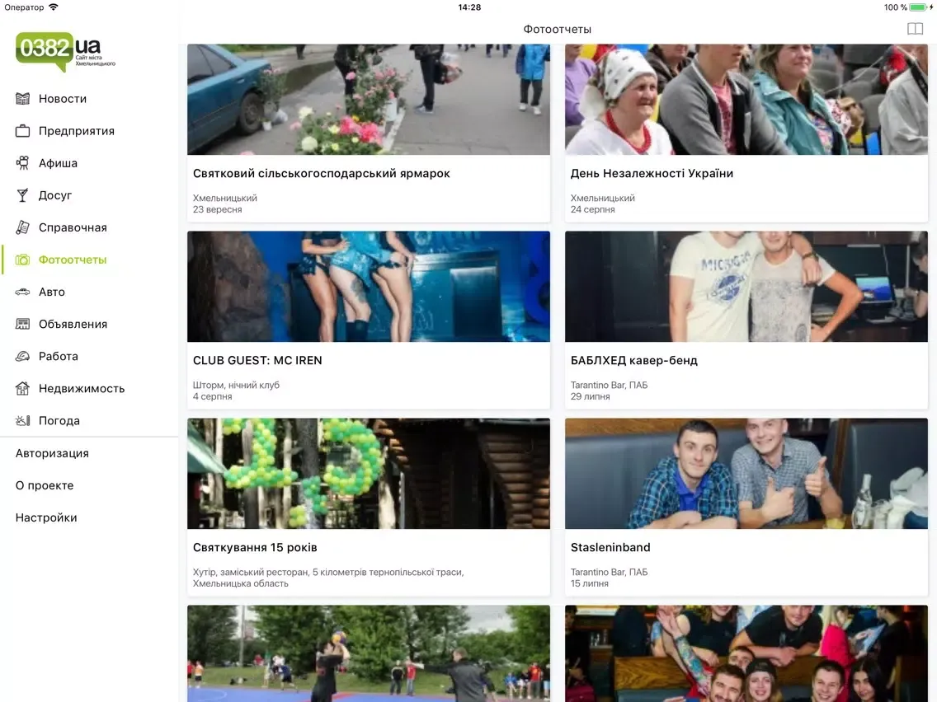Click title Святковий сільськогосподарський ярмарок
Viewport: 937px width, 702px height.
[322, 173]
